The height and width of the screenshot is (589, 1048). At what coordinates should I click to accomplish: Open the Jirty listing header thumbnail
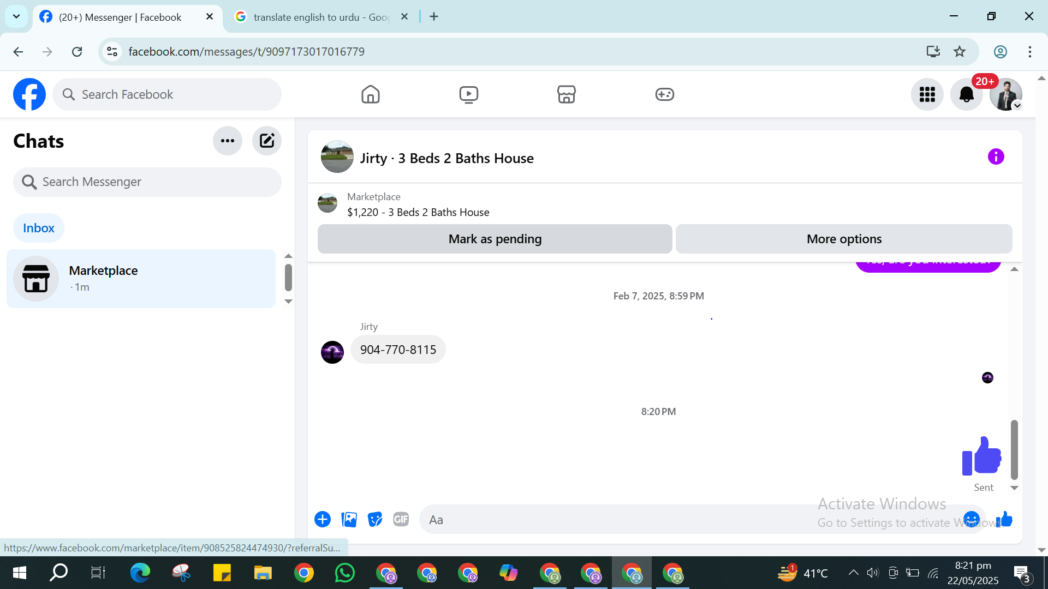[x=337, y=157]
